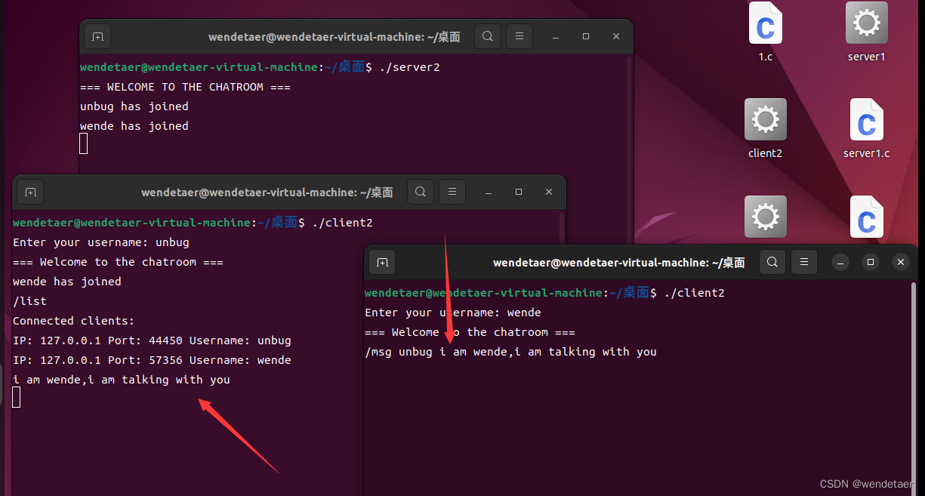Click "/msg unbug" command line
Screen dimensions: 925x496
(510, 352)
